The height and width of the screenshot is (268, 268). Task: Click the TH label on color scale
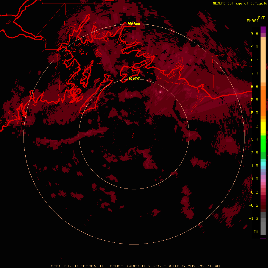tap(256, 232)
